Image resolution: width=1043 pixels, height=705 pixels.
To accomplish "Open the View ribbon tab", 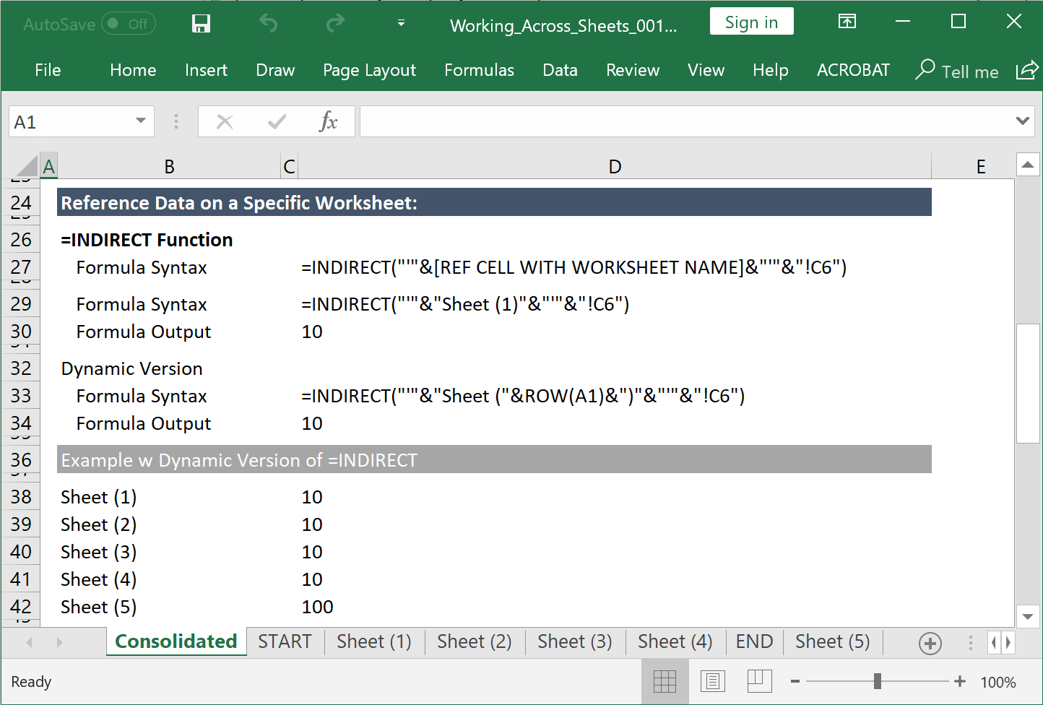I will (x=706, y=70).
